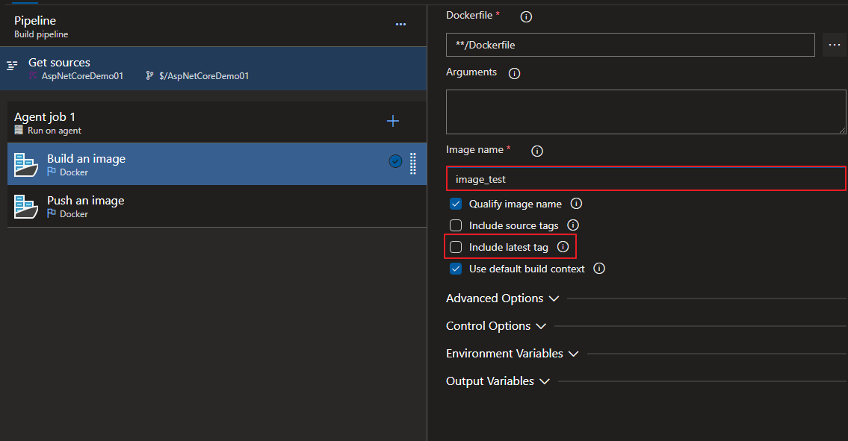
Task: Browse for Dockerfile with ellipsis button
Action: 835,45
